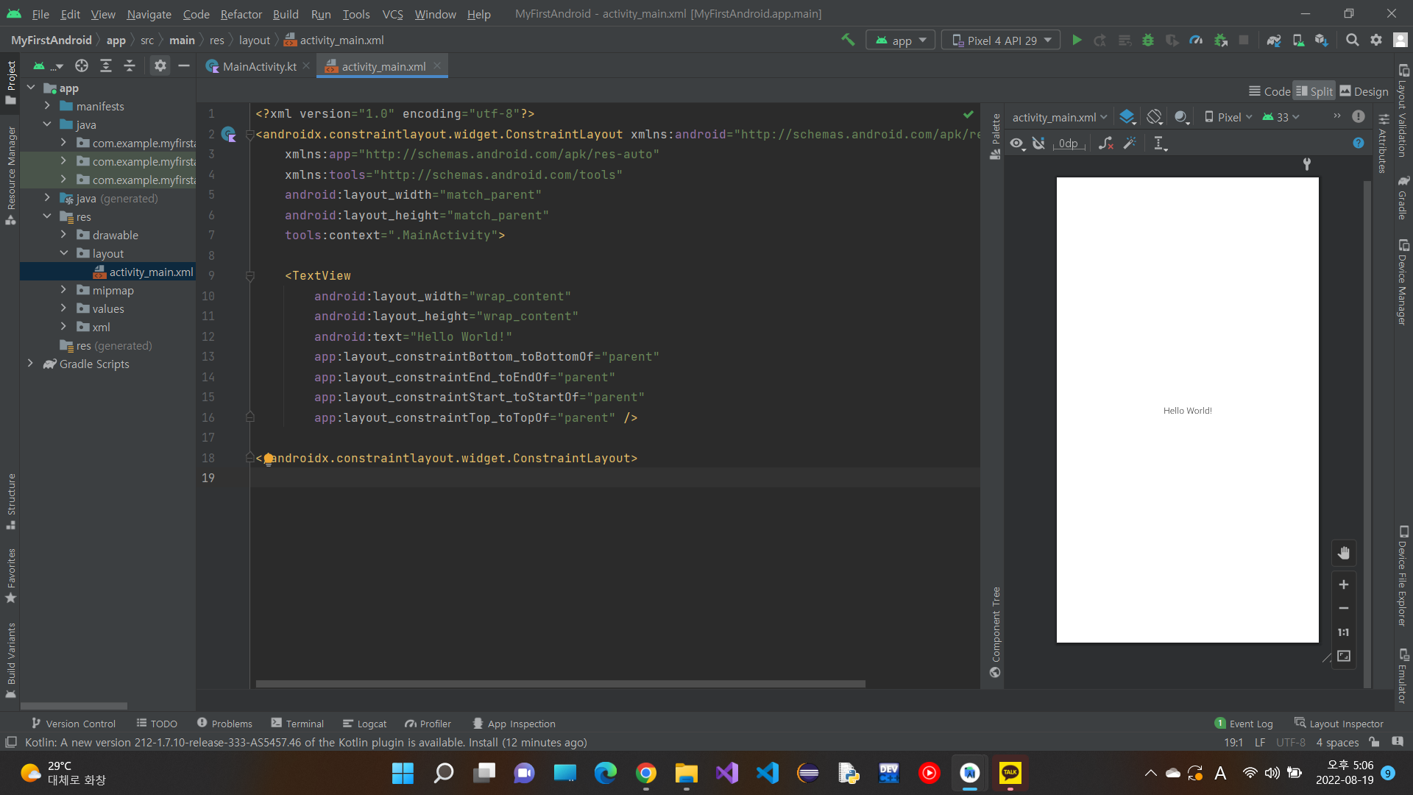Open Search Everywhere magnifier icon
This screenshot has height=795, width=1413.
[x=1352, y=40]
